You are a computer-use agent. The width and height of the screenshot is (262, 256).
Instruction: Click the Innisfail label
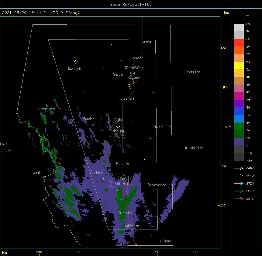click(126, 99)
